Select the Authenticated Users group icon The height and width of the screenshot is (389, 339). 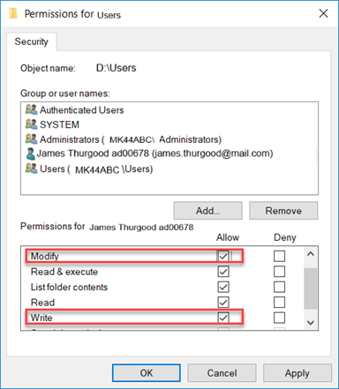tap(31, 109)
